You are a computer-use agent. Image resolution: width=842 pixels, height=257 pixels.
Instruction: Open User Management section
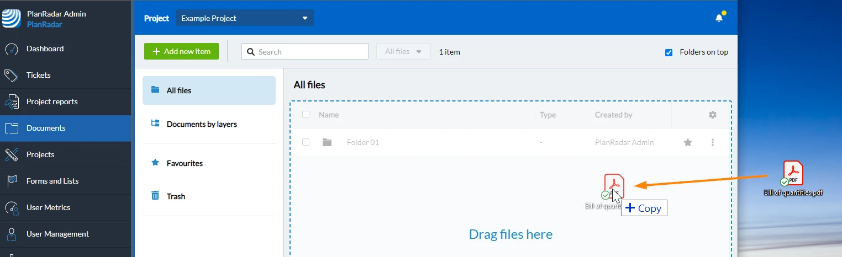coord(66,234)
